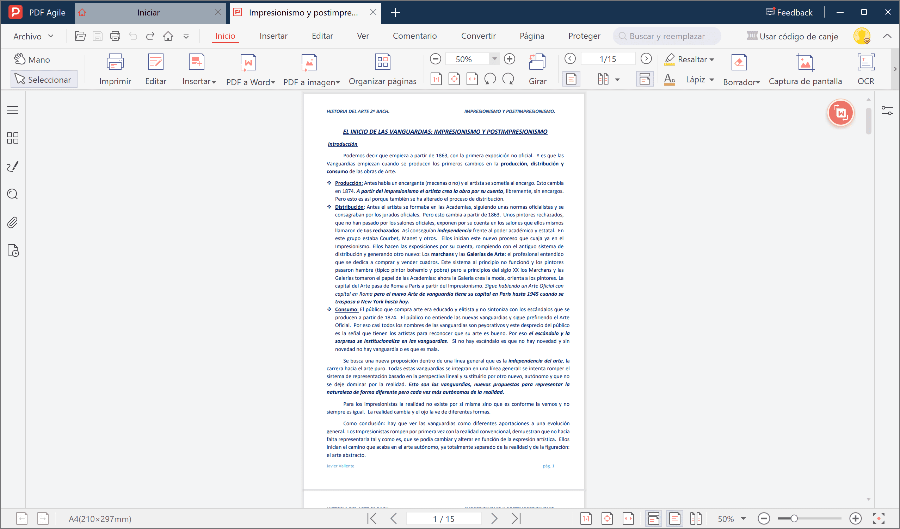Open text underline color tool
Image resolution: width=900 pixels, height=529 pixels.
pos(669,79)
